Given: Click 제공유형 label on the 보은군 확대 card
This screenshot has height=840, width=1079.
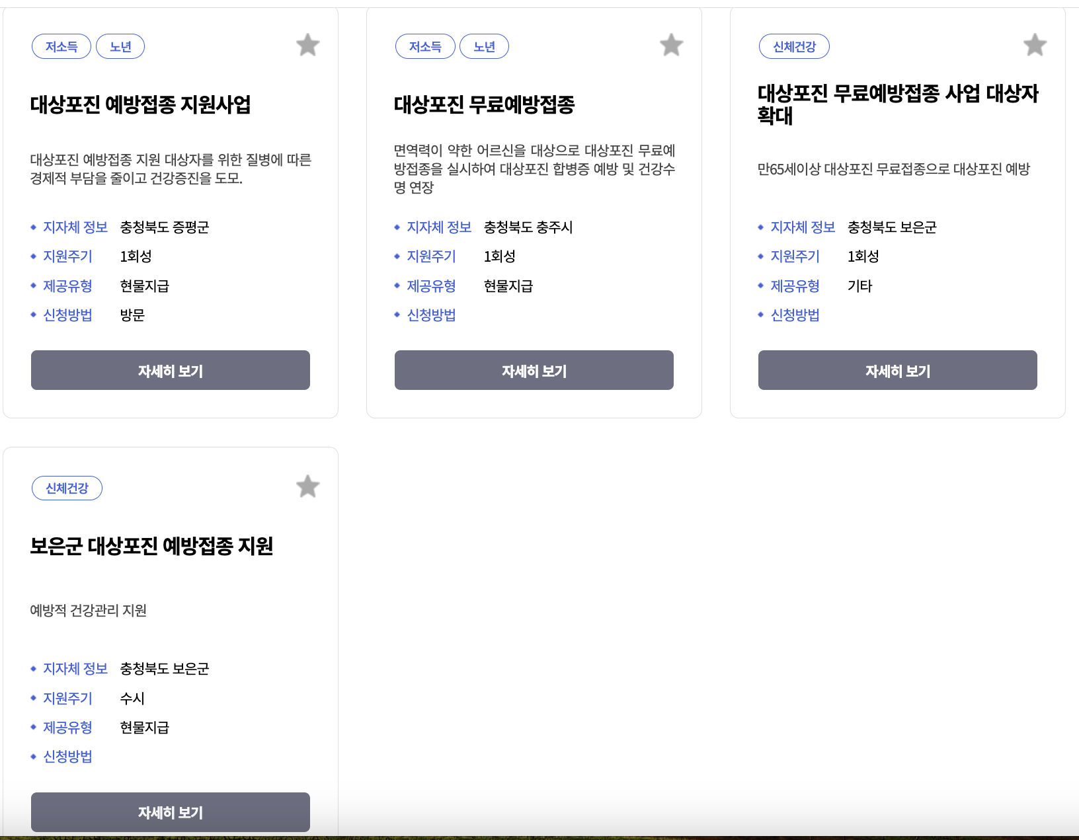Looking at the screenshot, I should pos(795,286).
